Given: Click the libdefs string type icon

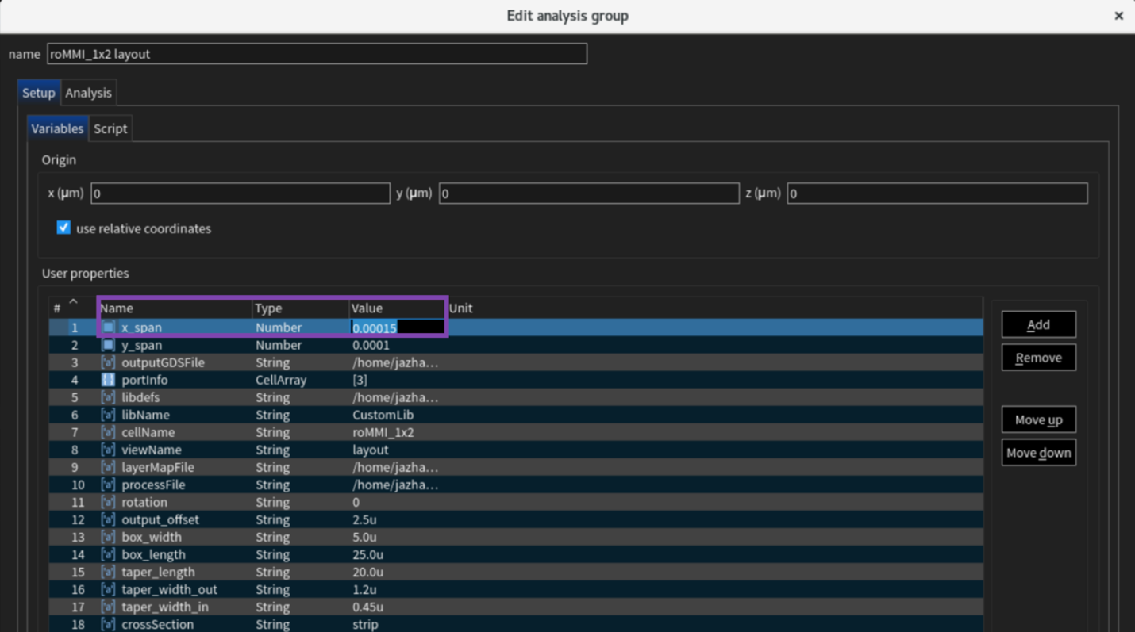Looking at the screenshot, I should [x=109, y=397].
